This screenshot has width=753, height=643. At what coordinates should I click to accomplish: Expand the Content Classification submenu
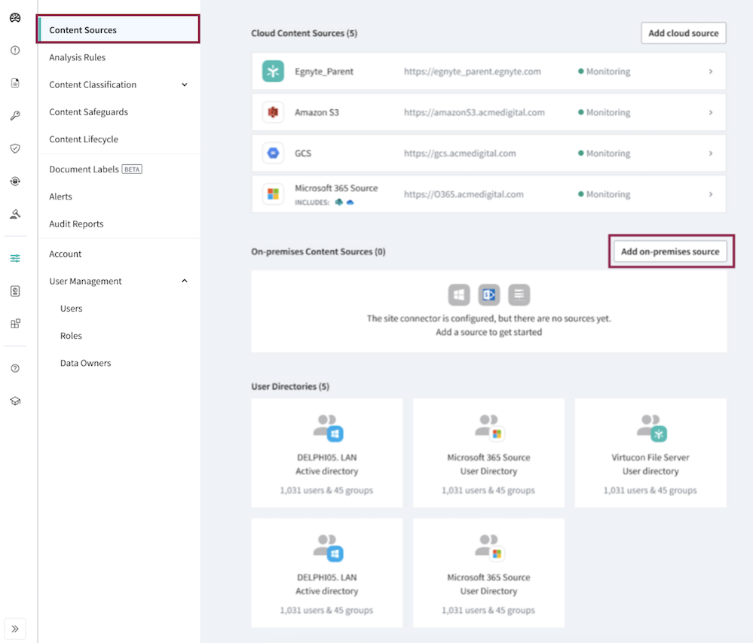click(185, 85)
